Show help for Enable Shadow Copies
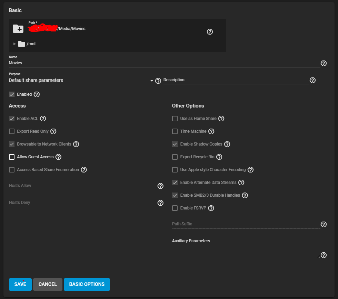 coord(227,144)
